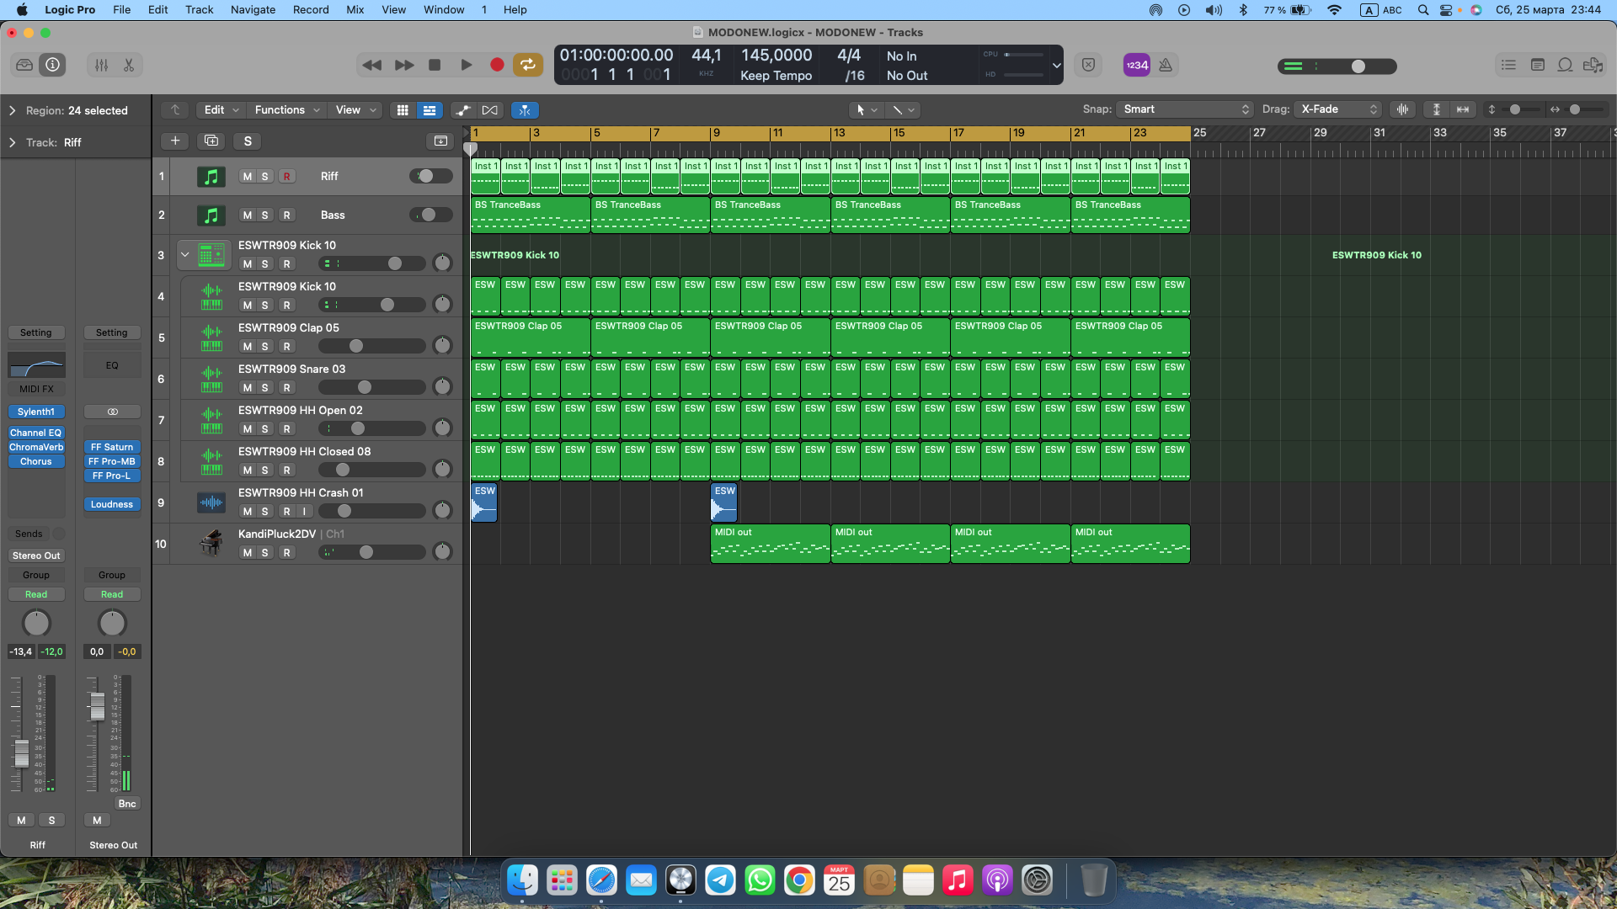Toggle Flex view button
This screenshot has height=909, width=1617.
pos(490,110)
